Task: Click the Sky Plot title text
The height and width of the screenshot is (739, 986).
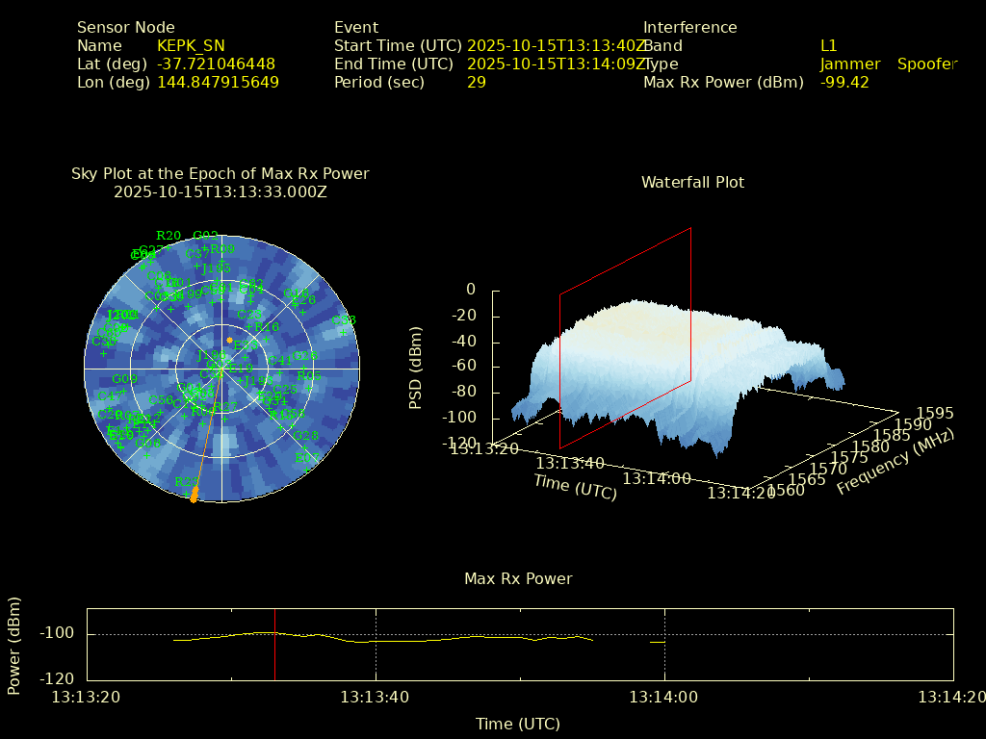Action: 221,174
